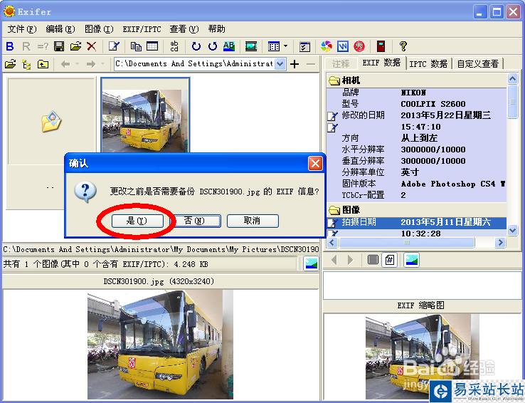Click the open folder icon in the top toolbar
525x403 pixels.
[x=75, y=46]
